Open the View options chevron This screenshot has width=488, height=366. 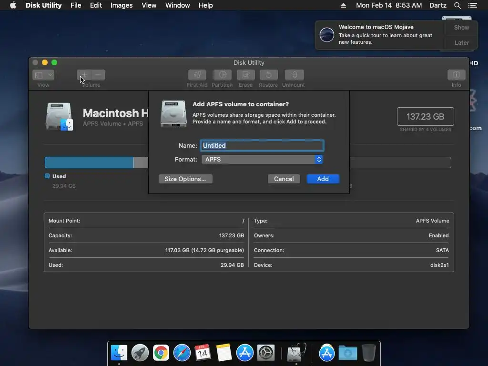coord(50,75)
